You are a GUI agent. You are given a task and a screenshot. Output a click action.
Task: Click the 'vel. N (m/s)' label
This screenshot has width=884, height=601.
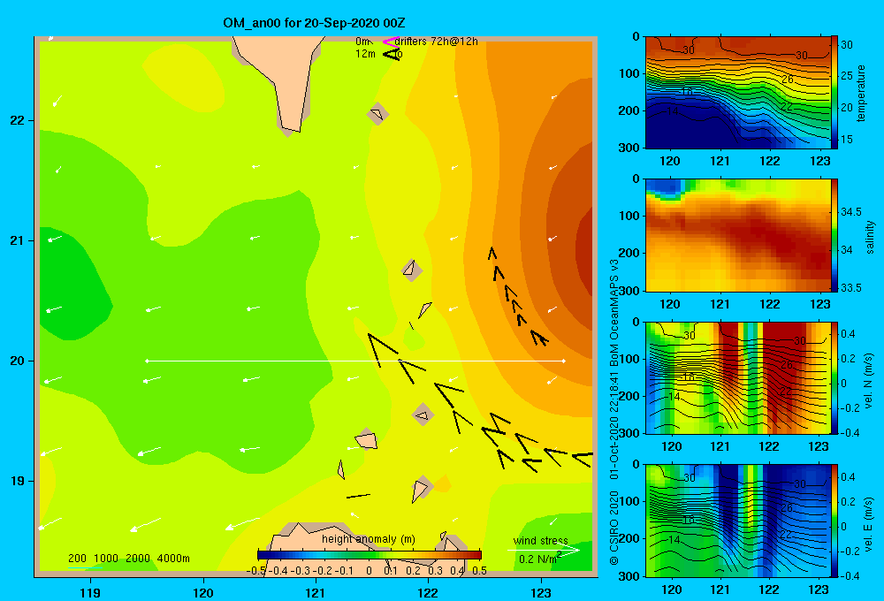pyautogui.click(x=869, y=381)
